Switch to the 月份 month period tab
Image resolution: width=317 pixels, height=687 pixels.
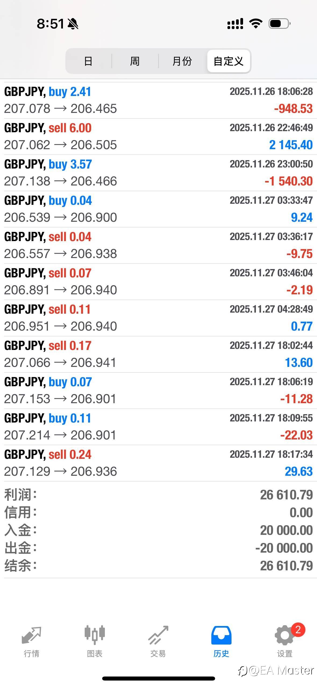[x=182, y=61]
